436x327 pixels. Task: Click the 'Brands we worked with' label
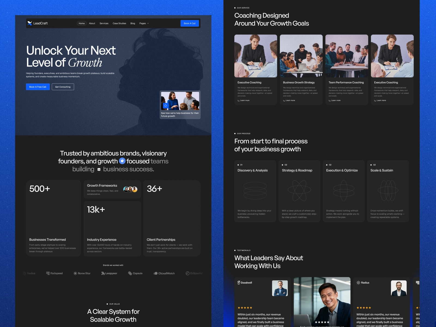click(x=113, y=265)
